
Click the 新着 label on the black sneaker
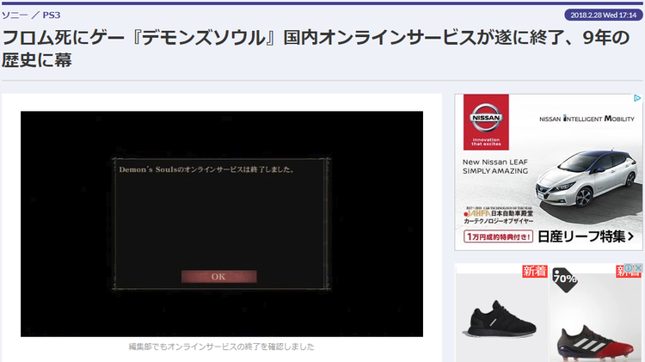[x=535, y=271]
